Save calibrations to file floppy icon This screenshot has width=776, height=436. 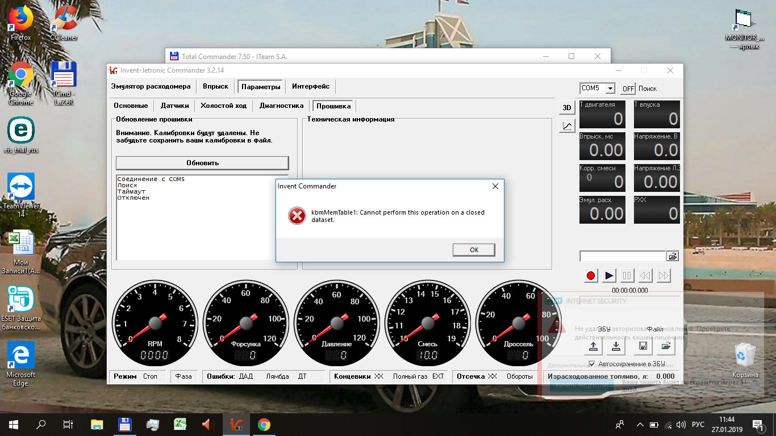coord(643,346)
